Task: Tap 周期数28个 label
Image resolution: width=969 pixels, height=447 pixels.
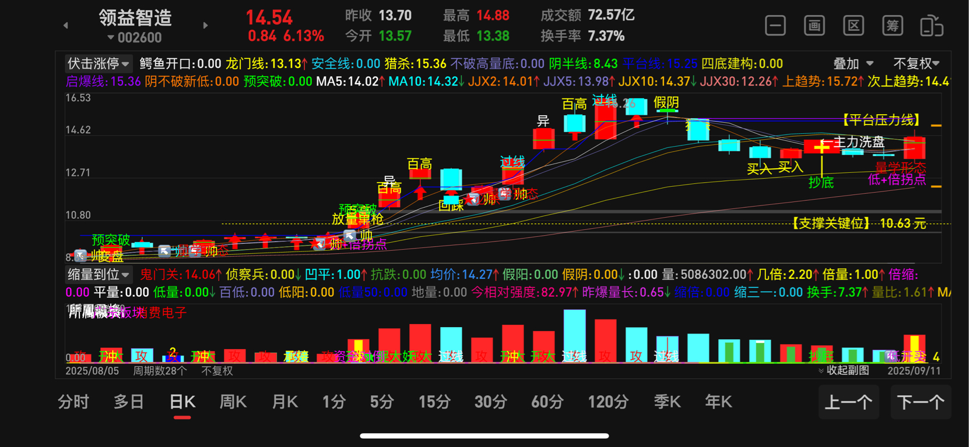Action: (160, 371)
